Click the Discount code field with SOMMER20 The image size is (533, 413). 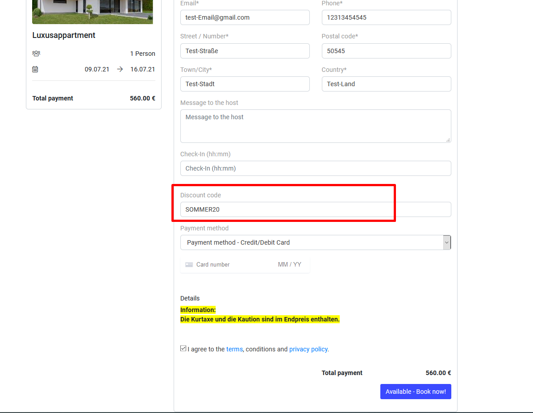tap(316, 209)
